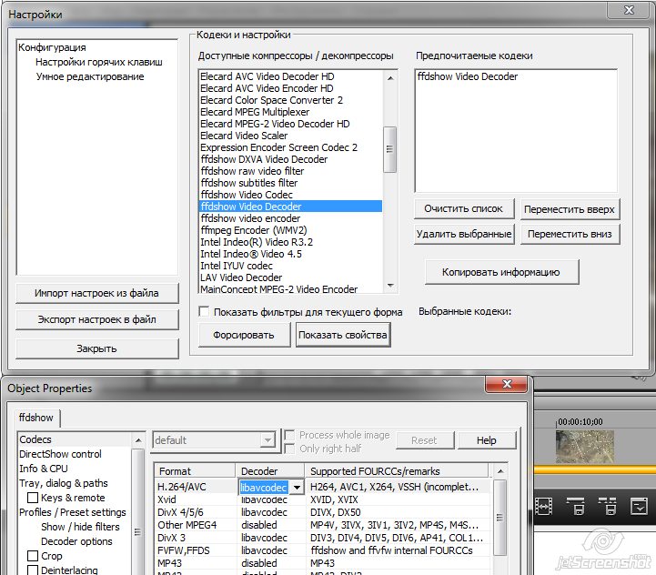The width and height of the screenshot is (656, 575).
Task: Select Elecard Color Space Converter 2
Action: (x=271, y=100)
